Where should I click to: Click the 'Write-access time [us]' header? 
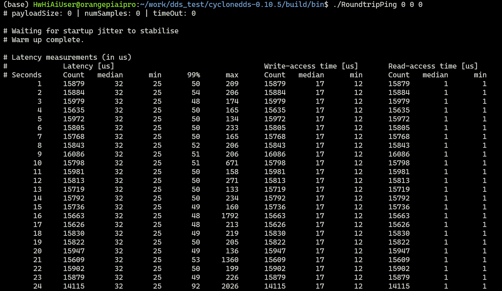pos(311,66)
